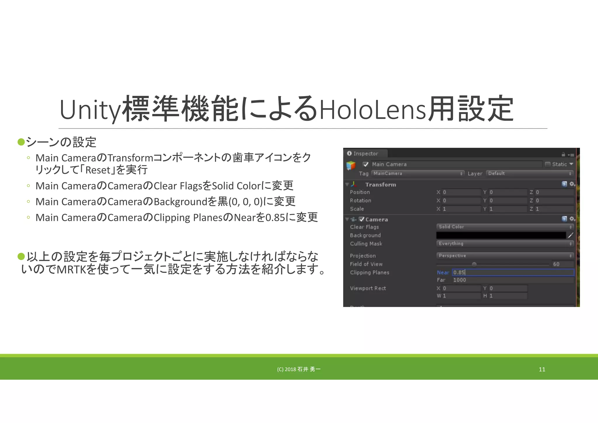Click the Position label
This screenshot has width=598, height=423.
pos(360,192)
